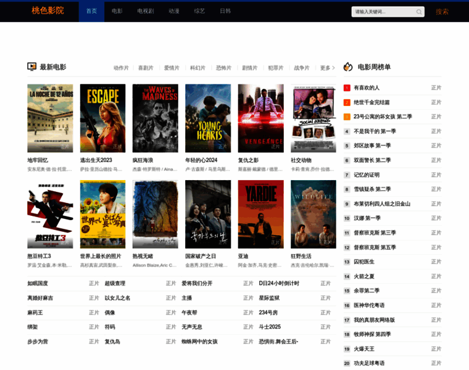
Task: Open 爱将我们分开 from the list
Action: 197,283
